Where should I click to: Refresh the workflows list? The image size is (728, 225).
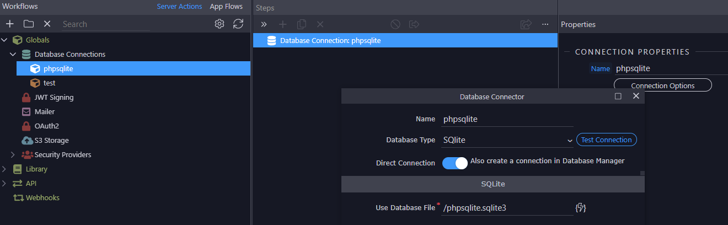pos(238,24)
